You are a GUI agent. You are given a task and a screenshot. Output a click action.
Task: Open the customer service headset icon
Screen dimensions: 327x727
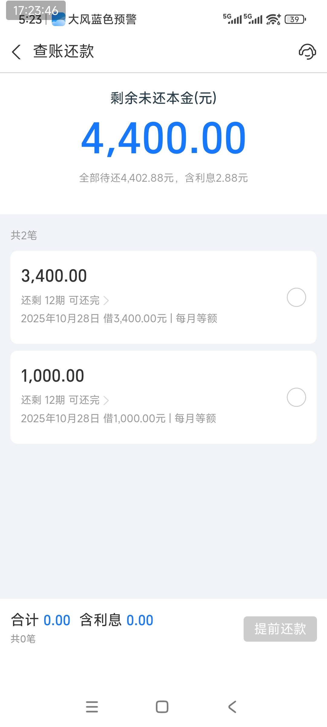[x=307, y=51]
